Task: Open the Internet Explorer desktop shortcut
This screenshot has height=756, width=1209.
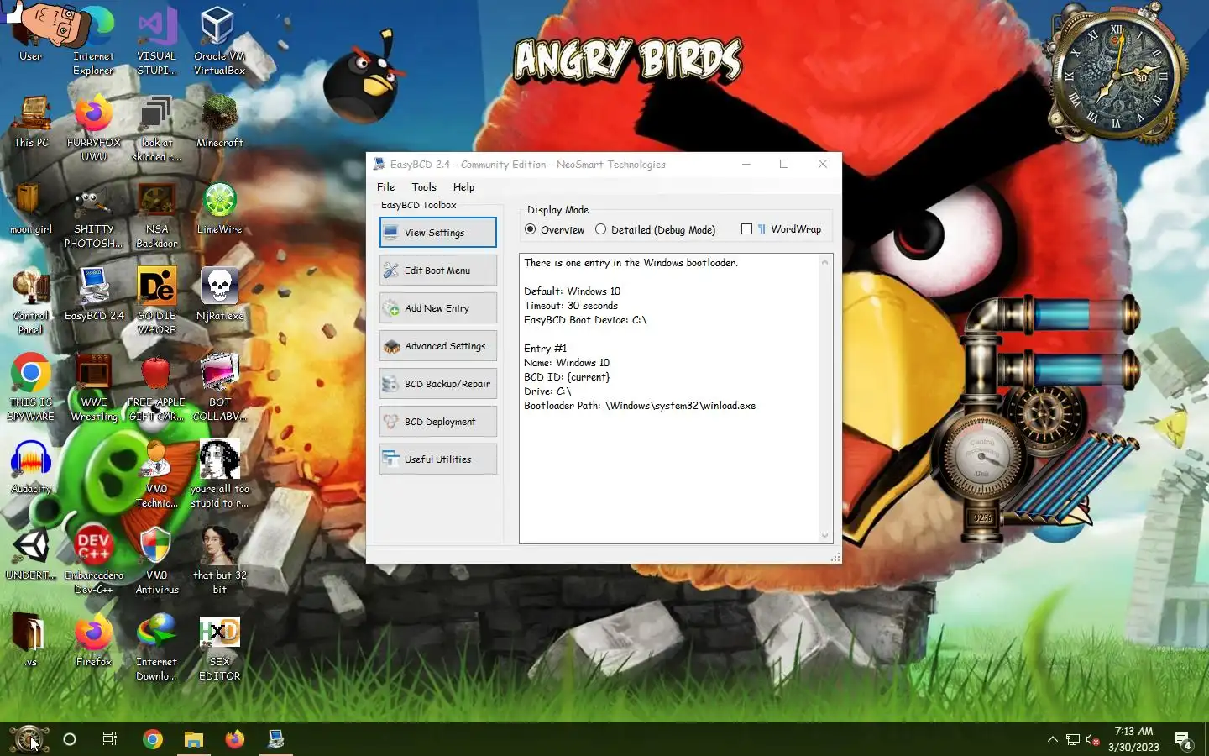Action: click(93, 40)
